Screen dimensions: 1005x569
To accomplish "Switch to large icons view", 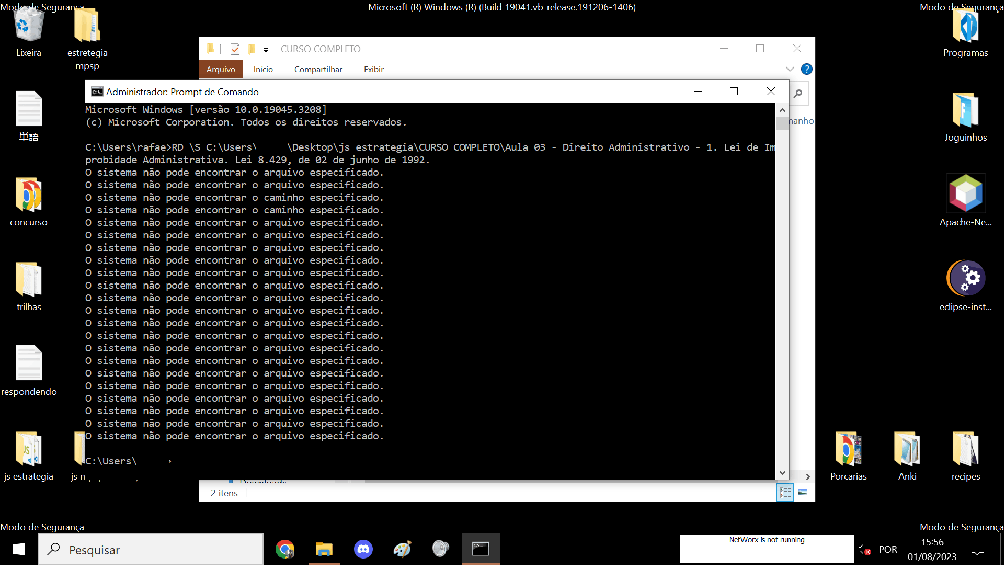I will point(802,492).
